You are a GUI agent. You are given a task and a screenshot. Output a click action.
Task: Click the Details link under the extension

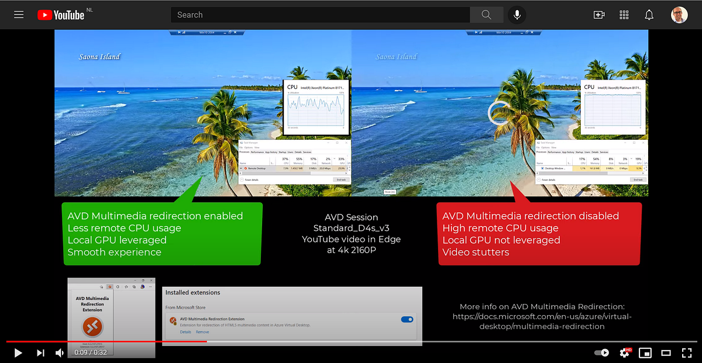pos(185,331)
